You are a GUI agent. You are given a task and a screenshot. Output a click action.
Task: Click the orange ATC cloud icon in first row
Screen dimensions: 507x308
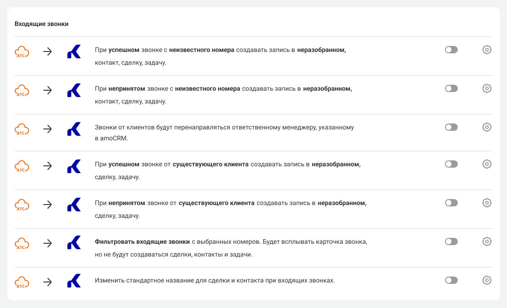tap(22, 52)
